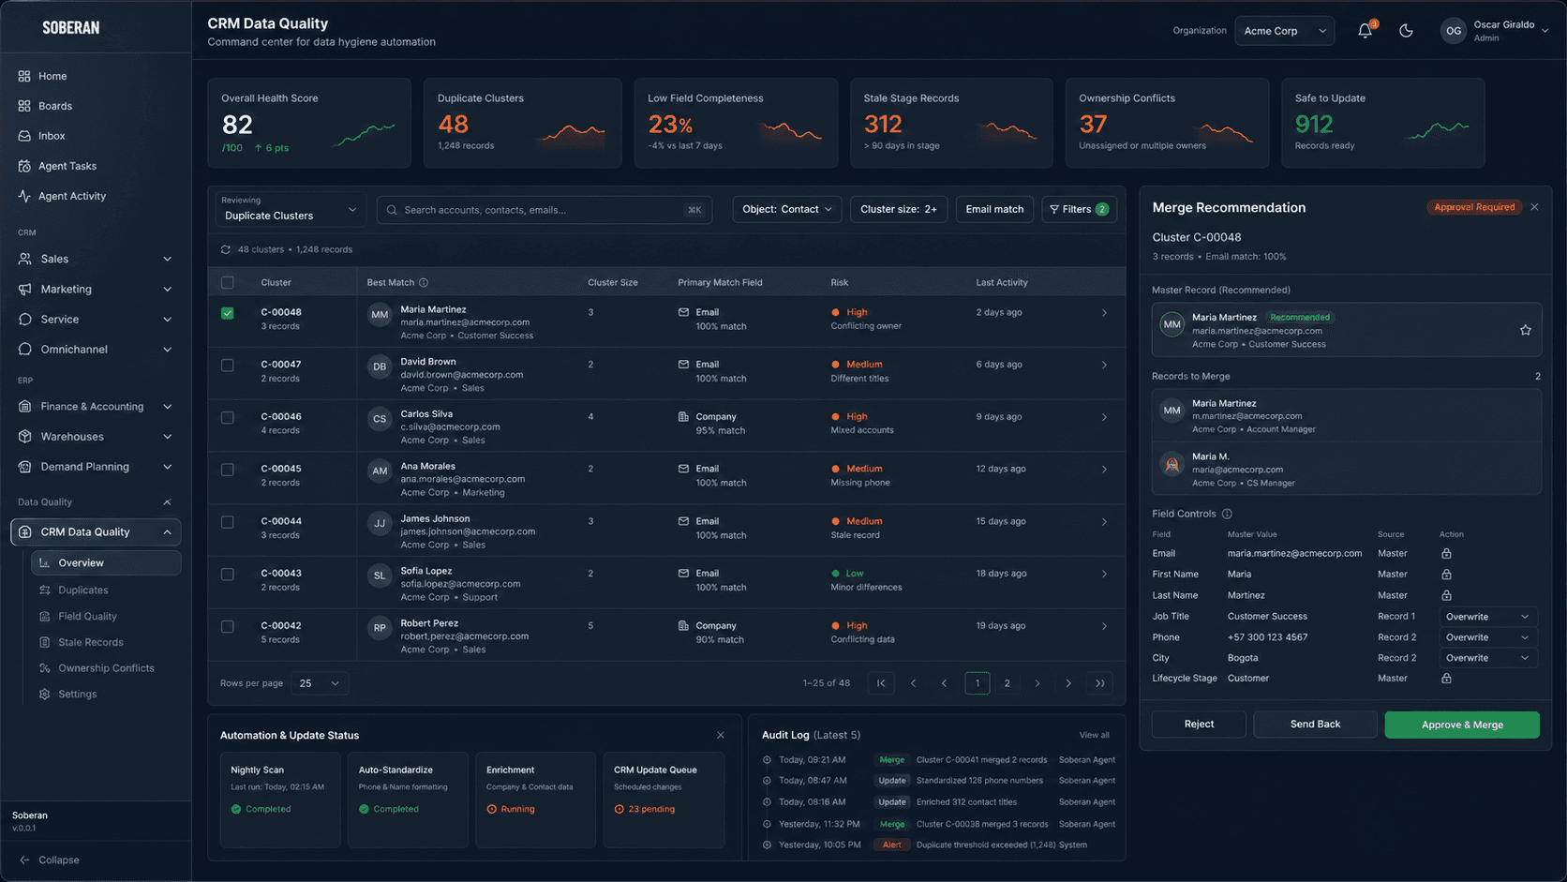
Task: Check cluster C-00044 checkbox
Action: coord(228,522)
